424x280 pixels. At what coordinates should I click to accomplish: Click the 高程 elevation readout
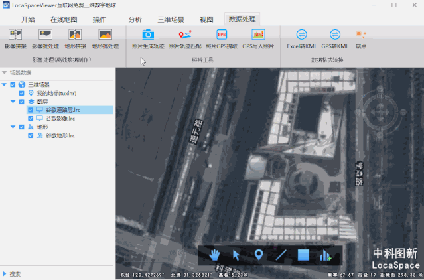click(x=234, y=275)
